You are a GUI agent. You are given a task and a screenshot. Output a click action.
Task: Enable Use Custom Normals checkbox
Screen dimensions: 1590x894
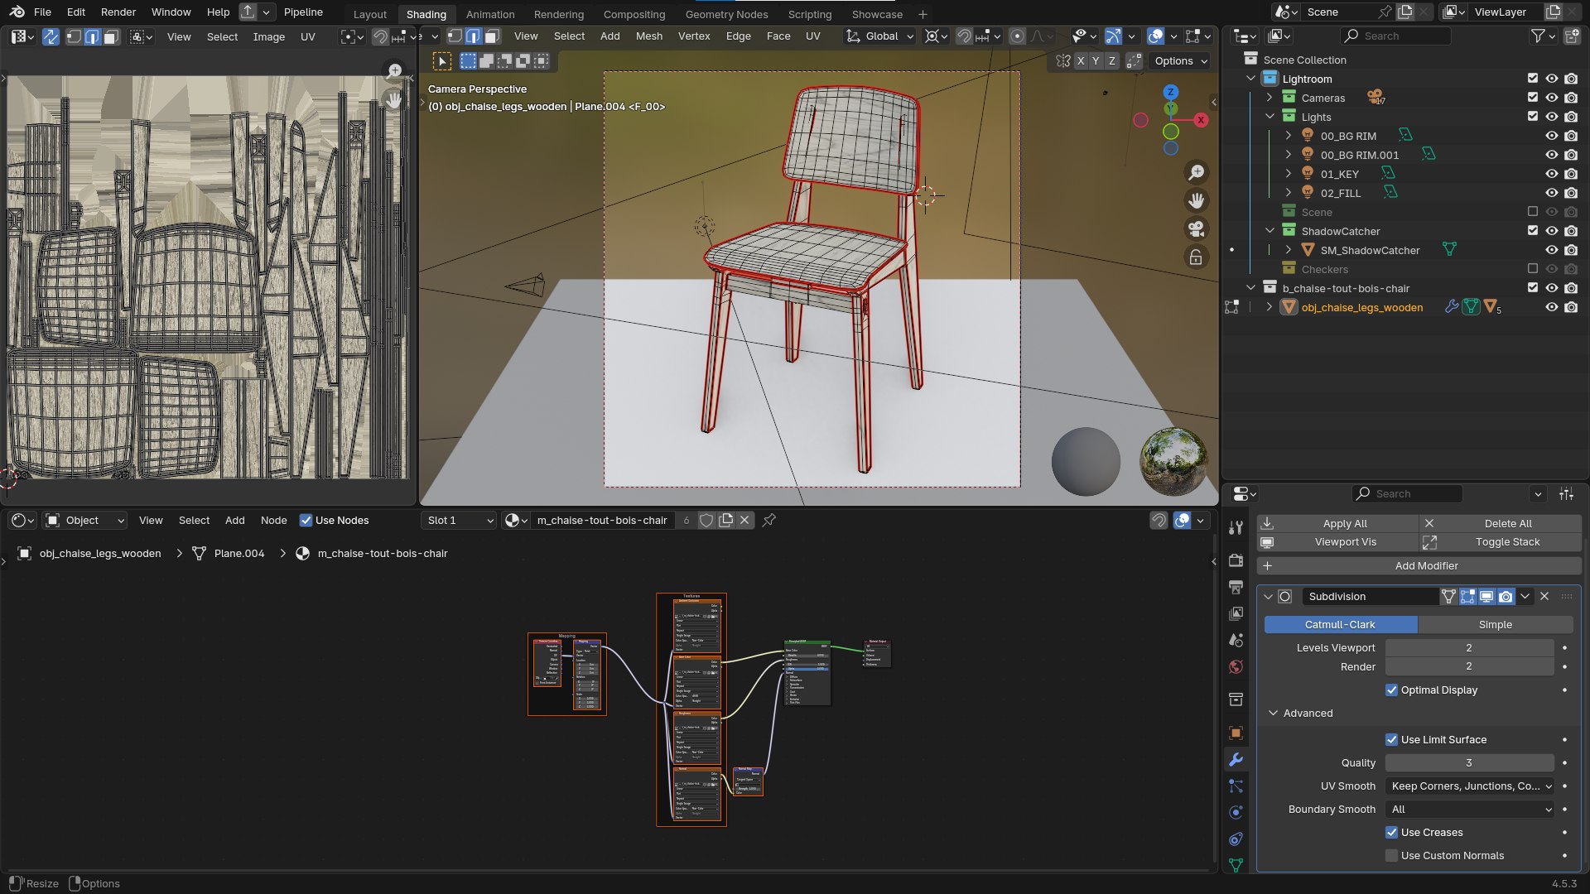point(1391,855)
